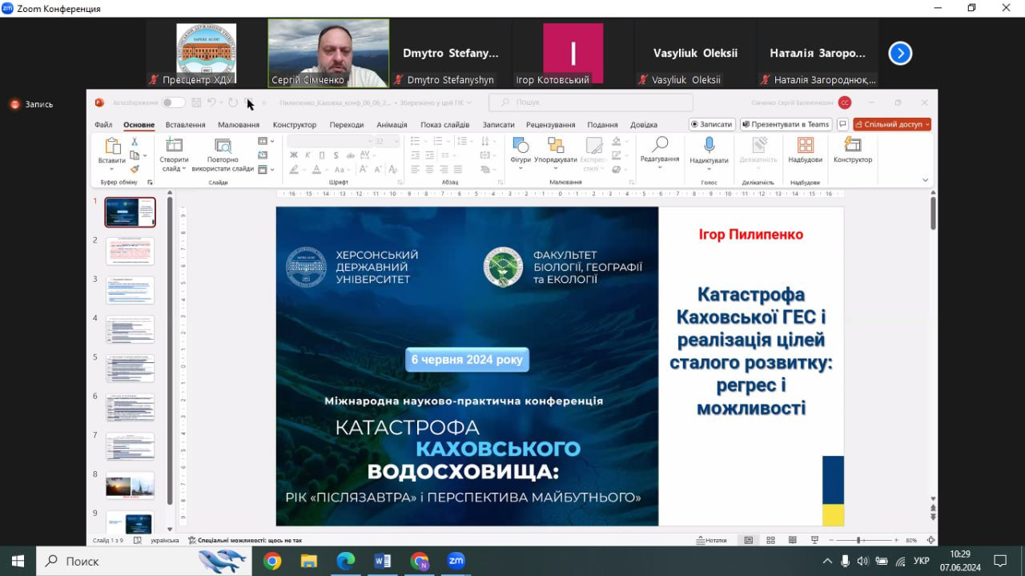This screenshot has height=576, width=1025.
Task: Click the Пошук search field in PowerPoint
Action: point(591,103)
